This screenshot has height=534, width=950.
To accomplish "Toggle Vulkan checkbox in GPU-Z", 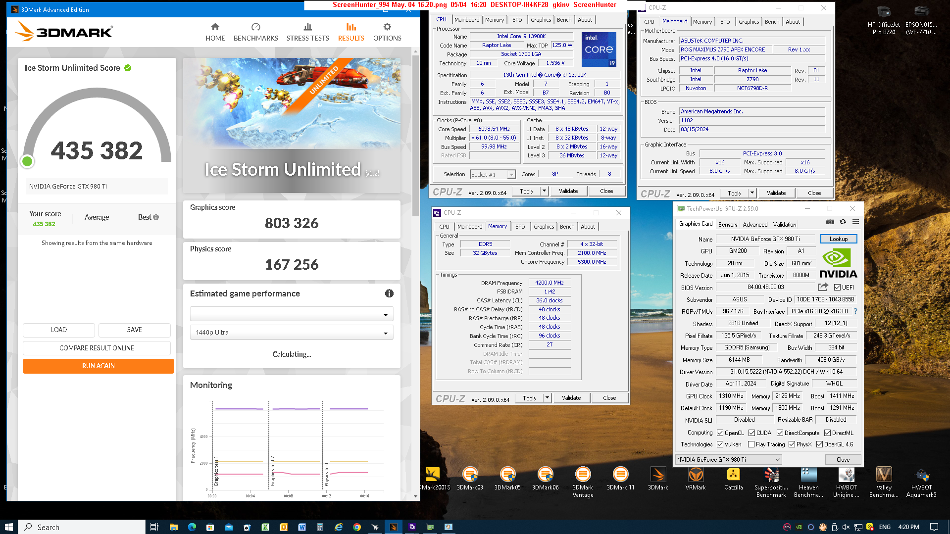I will [x=720, y=444].
